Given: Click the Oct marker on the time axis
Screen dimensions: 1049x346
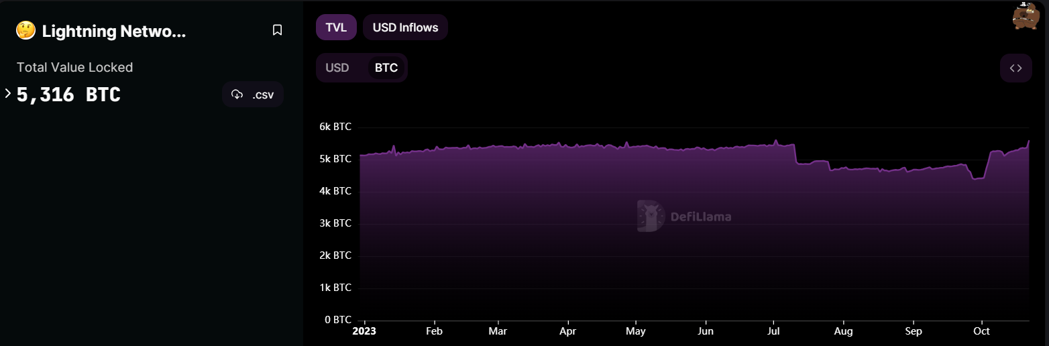Looking at the screenshot, I should 981,331.
